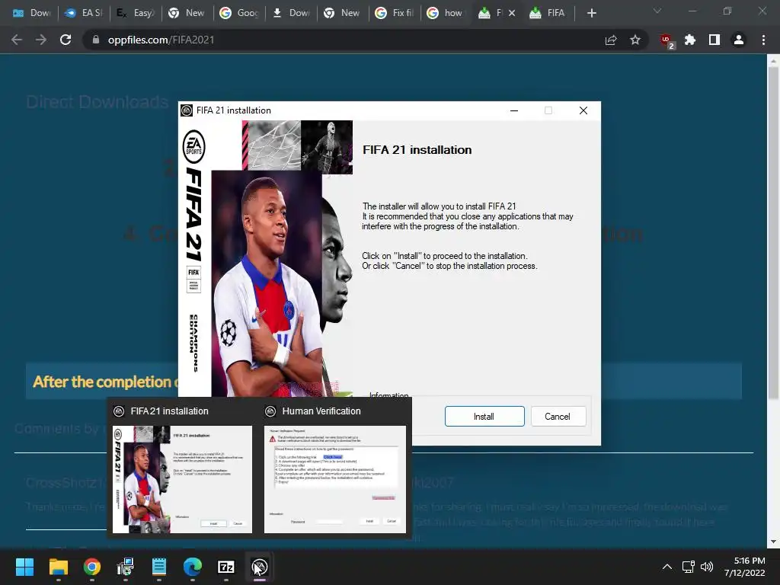
Task: Click Cancel in the FIFA 21 installation dialog
Action: coord(558,417)
